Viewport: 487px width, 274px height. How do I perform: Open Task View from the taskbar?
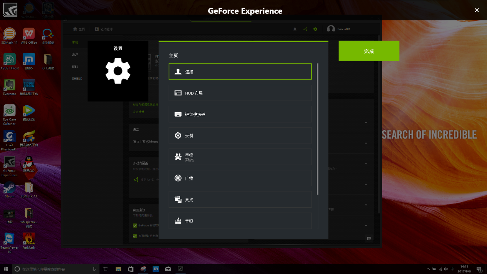click(106, 269)
